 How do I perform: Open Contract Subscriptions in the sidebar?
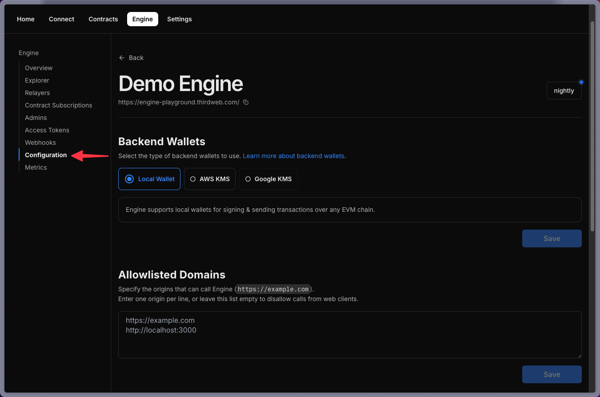click(59, 105)
